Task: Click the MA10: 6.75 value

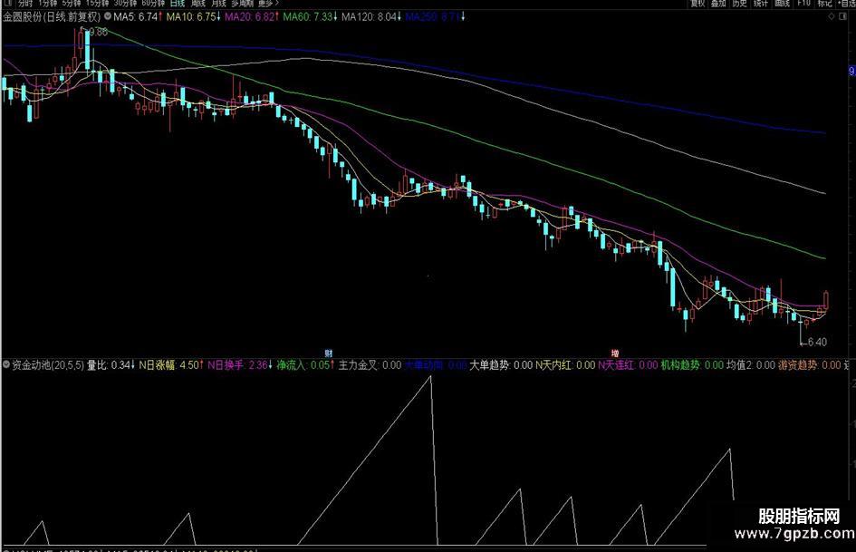Action: [194, 17]
